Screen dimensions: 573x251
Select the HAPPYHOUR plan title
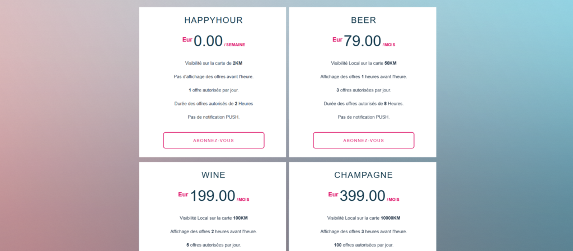pos(213,21)
